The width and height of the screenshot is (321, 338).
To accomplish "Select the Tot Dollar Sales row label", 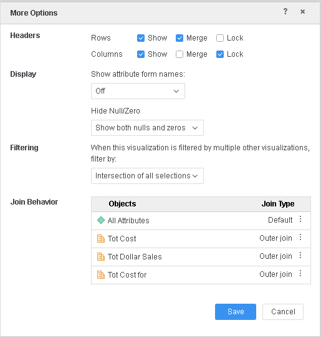I will pos(135,257).
